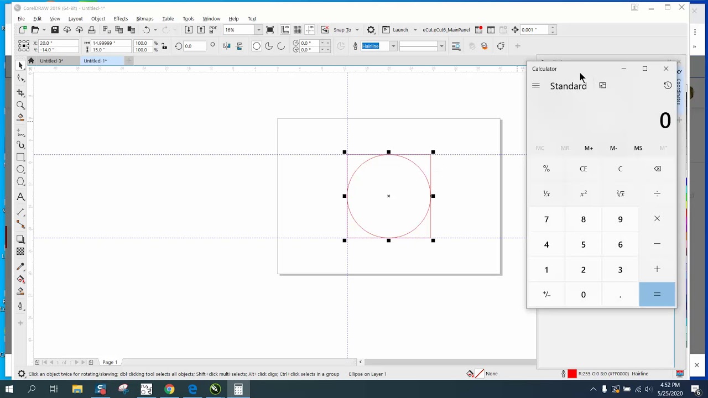
Task: Open the Layout menu
Action: pos(75,19)
